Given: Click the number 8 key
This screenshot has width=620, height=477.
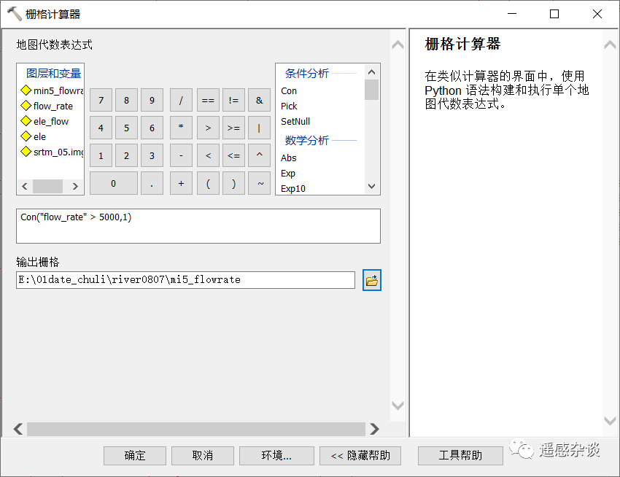Looking at the screenshot, I should pos(126,100).
